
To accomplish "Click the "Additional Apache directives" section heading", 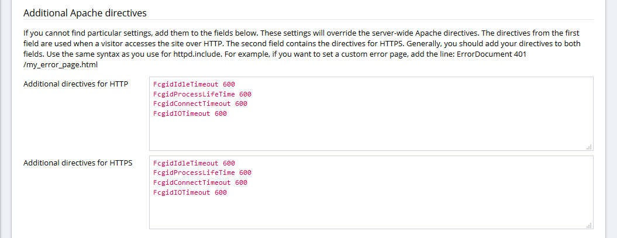I will point(85,12).
